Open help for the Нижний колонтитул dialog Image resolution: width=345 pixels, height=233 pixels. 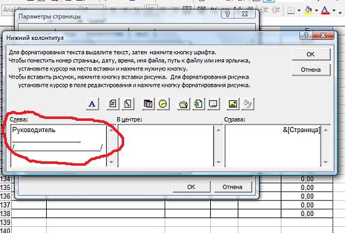(306, 35)
